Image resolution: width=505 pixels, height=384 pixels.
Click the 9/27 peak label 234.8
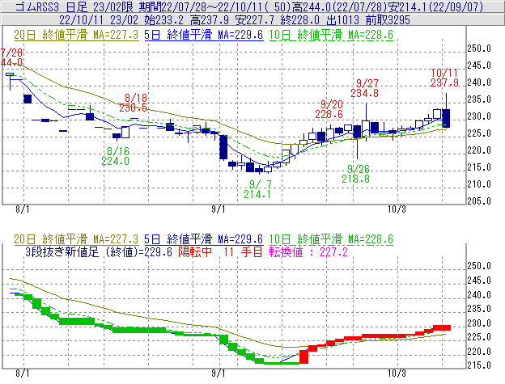click(x=368, y=94)
